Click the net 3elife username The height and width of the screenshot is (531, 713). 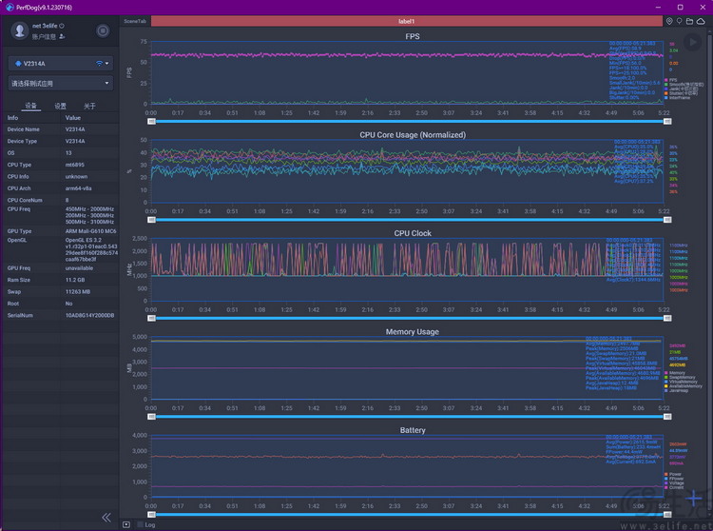(x=45, y=26)
